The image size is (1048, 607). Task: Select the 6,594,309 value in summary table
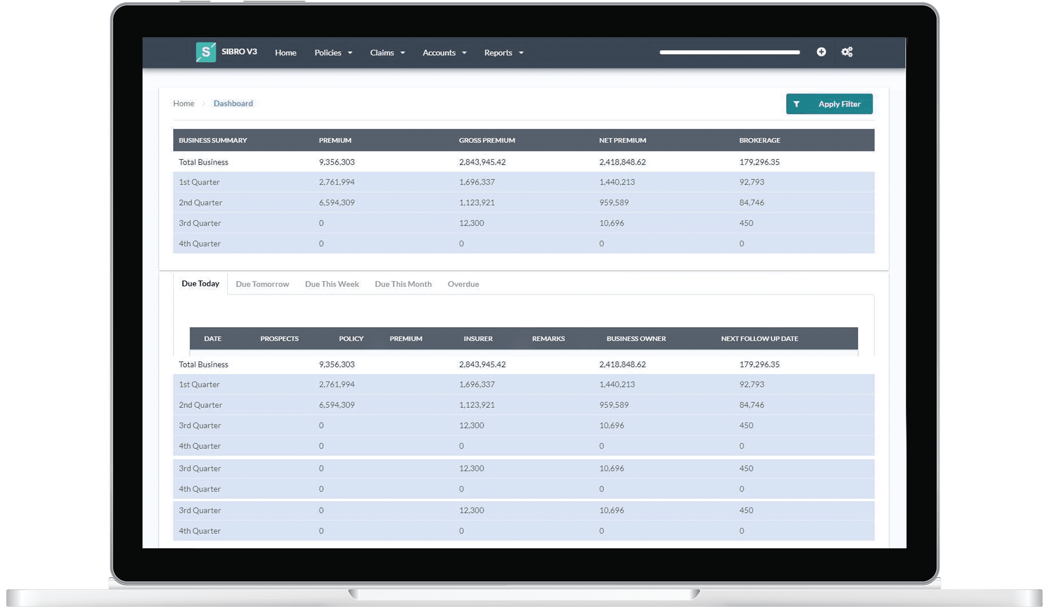click(x=336, y=202)
